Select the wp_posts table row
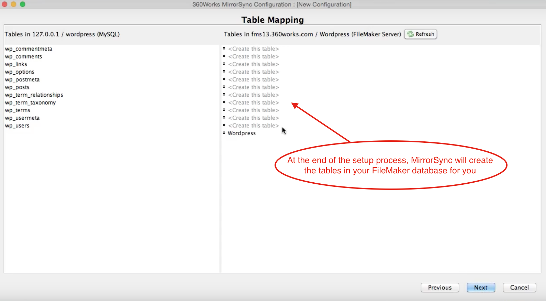546x301 pixels. click(x=112, y=87)
